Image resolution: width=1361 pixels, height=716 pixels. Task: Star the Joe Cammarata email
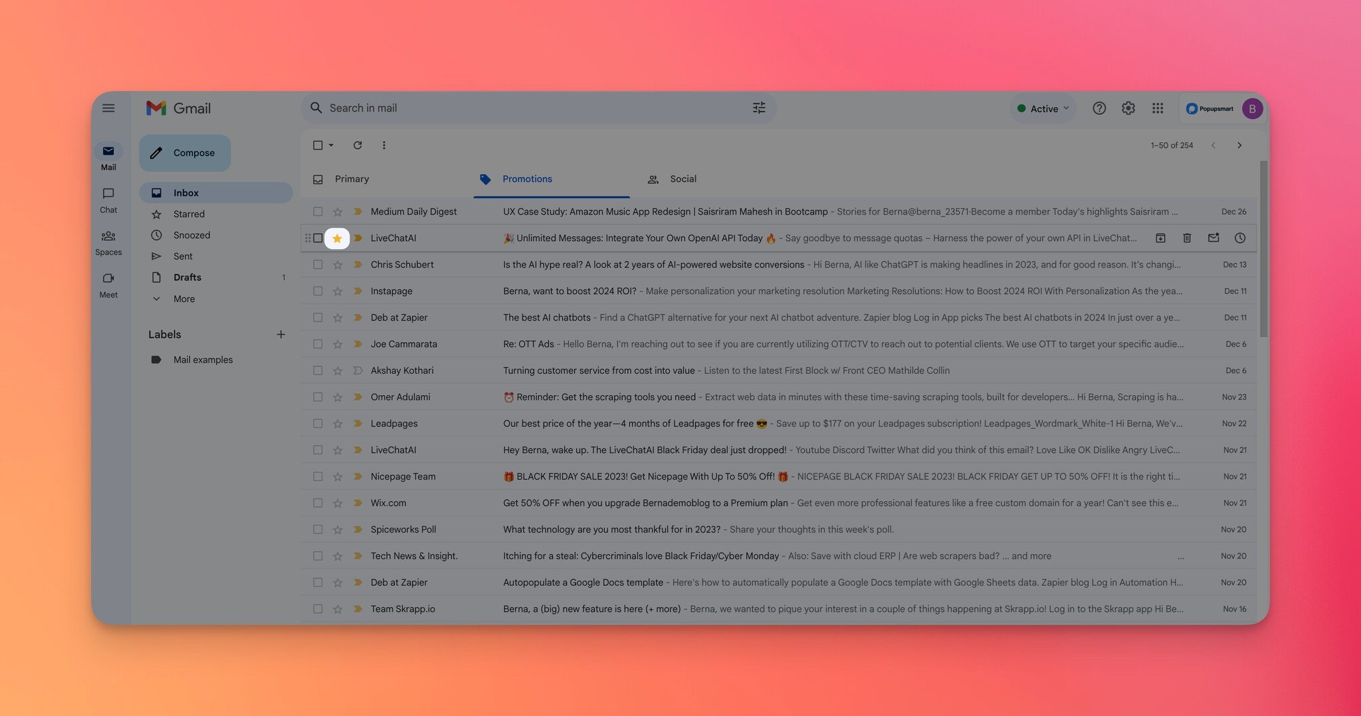338,345
